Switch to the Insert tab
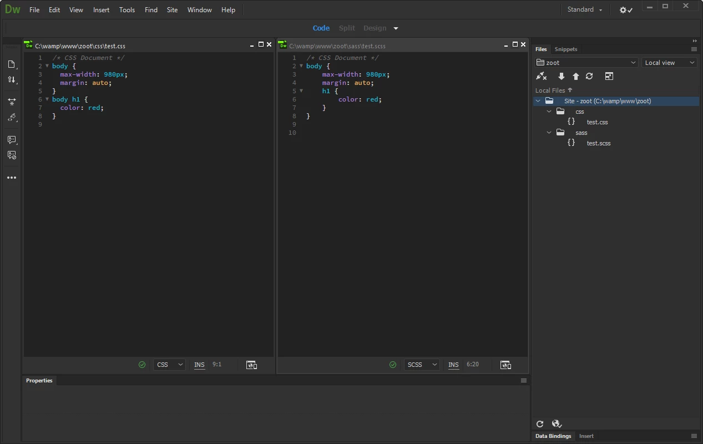 click(586, 436)
